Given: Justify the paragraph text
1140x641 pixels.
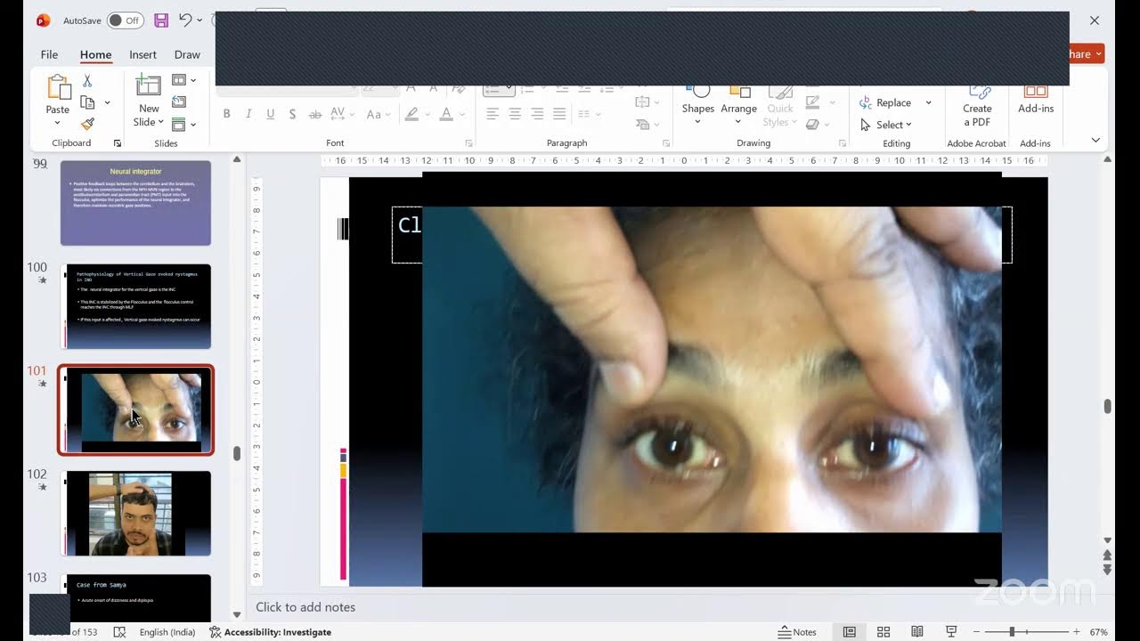Looking at the screenshot, I should [559, 114].
